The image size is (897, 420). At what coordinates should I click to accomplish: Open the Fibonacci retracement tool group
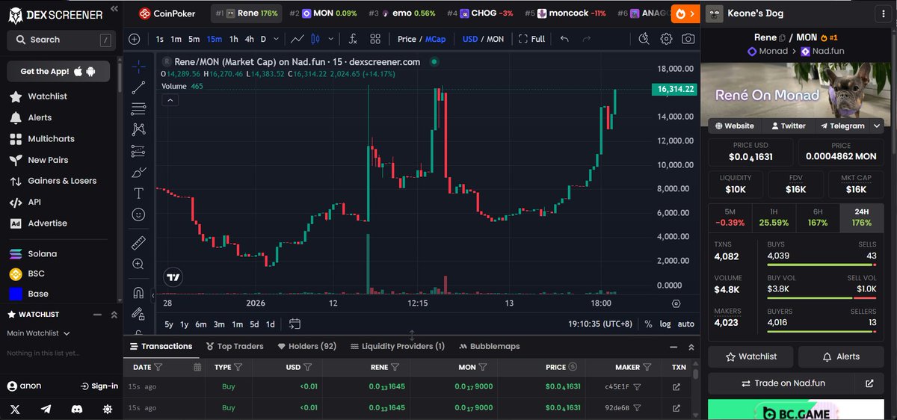138,109
